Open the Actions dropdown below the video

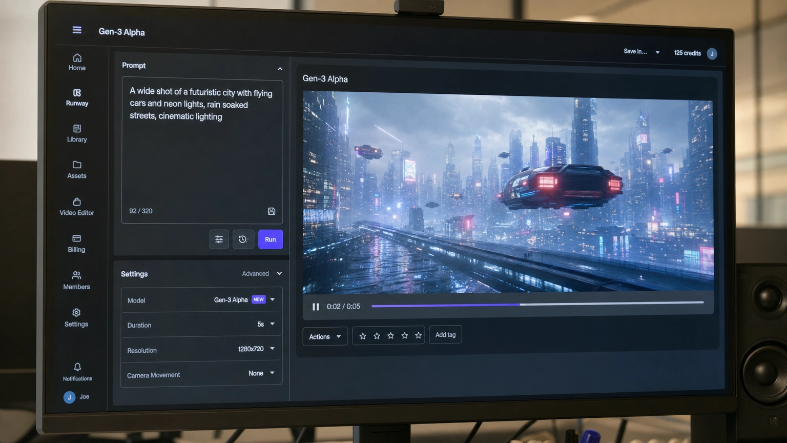325,336
